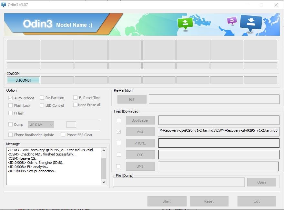The height and width of the screenshot is (210, 284).
Task: Check Nand Erase All option
Action: pos(75,105)
